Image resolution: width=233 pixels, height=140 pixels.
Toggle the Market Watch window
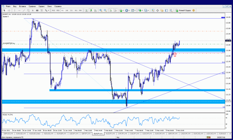pos(153,10)
